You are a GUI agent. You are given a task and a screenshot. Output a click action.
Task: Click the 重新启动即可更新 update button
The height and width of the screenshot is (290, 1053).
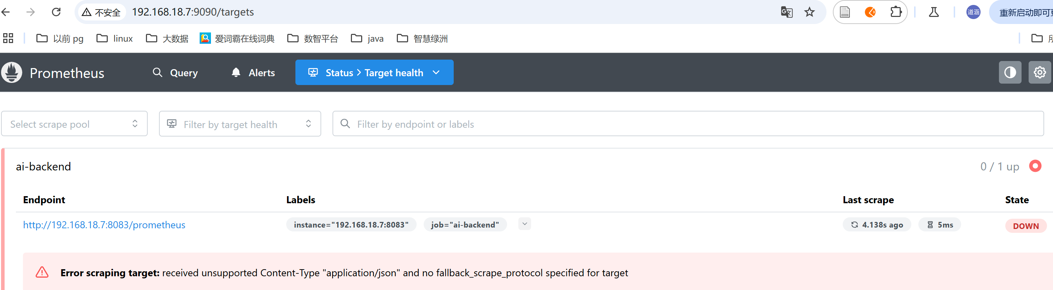coord(1021,12)
